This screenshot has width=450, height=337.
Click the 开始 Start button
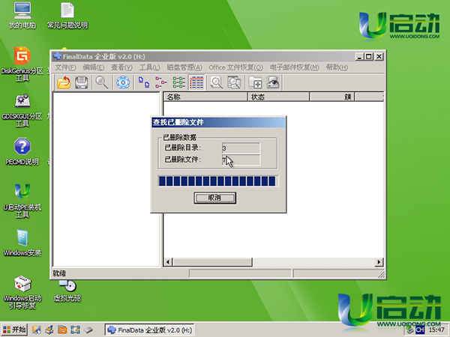tap(14, 330)
